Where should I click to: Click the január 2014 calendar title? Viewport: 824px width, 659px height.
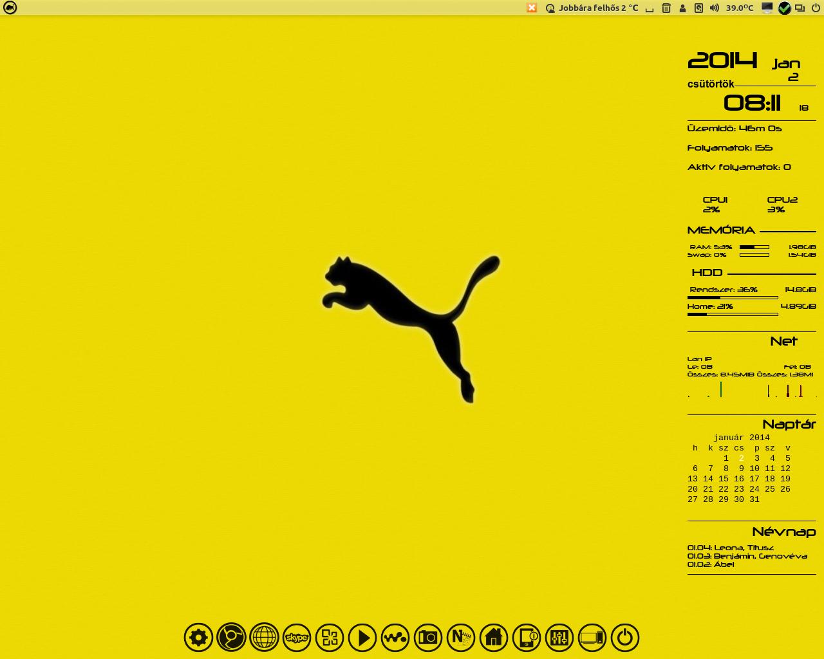(x=741, y=438)
